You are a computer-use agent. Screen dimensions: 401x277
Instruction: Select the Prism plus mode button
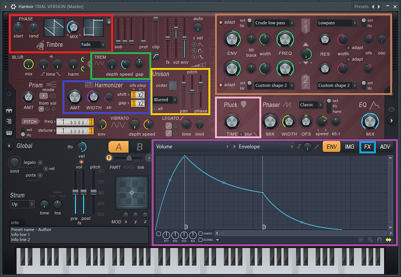pyautogui.click(x=43, y=96)
